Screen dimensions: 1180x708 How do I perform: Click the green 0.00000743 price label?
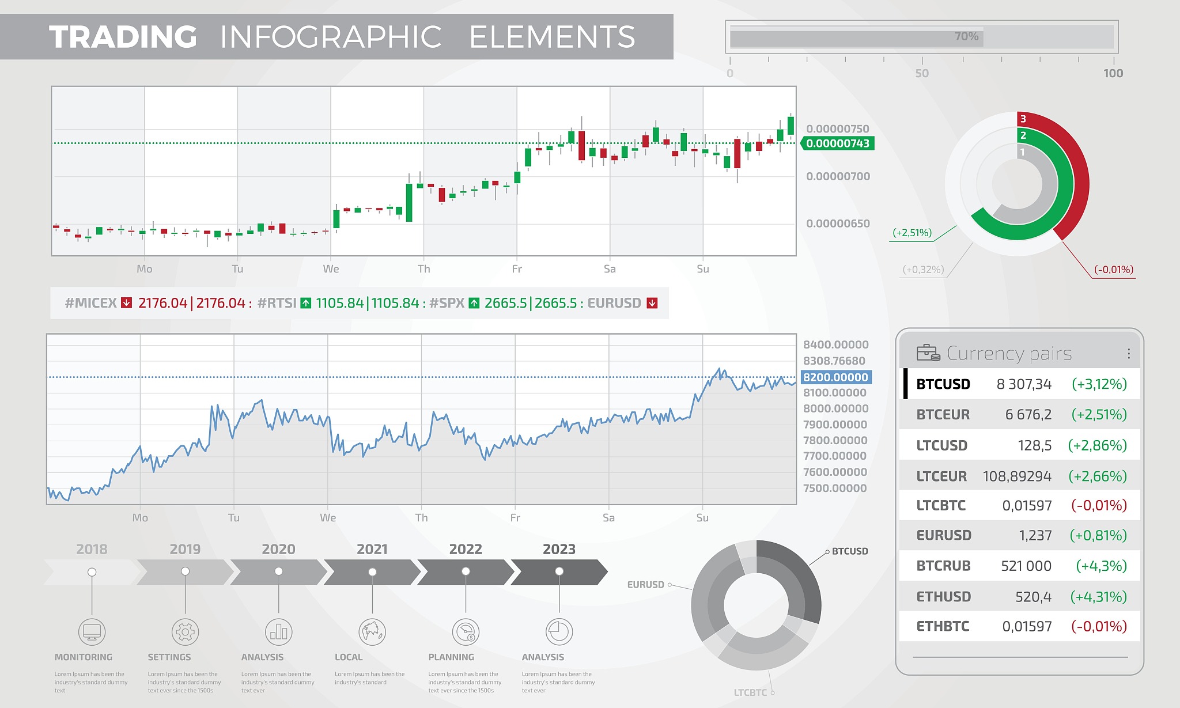pyautogui.click(x=838, y=143)
